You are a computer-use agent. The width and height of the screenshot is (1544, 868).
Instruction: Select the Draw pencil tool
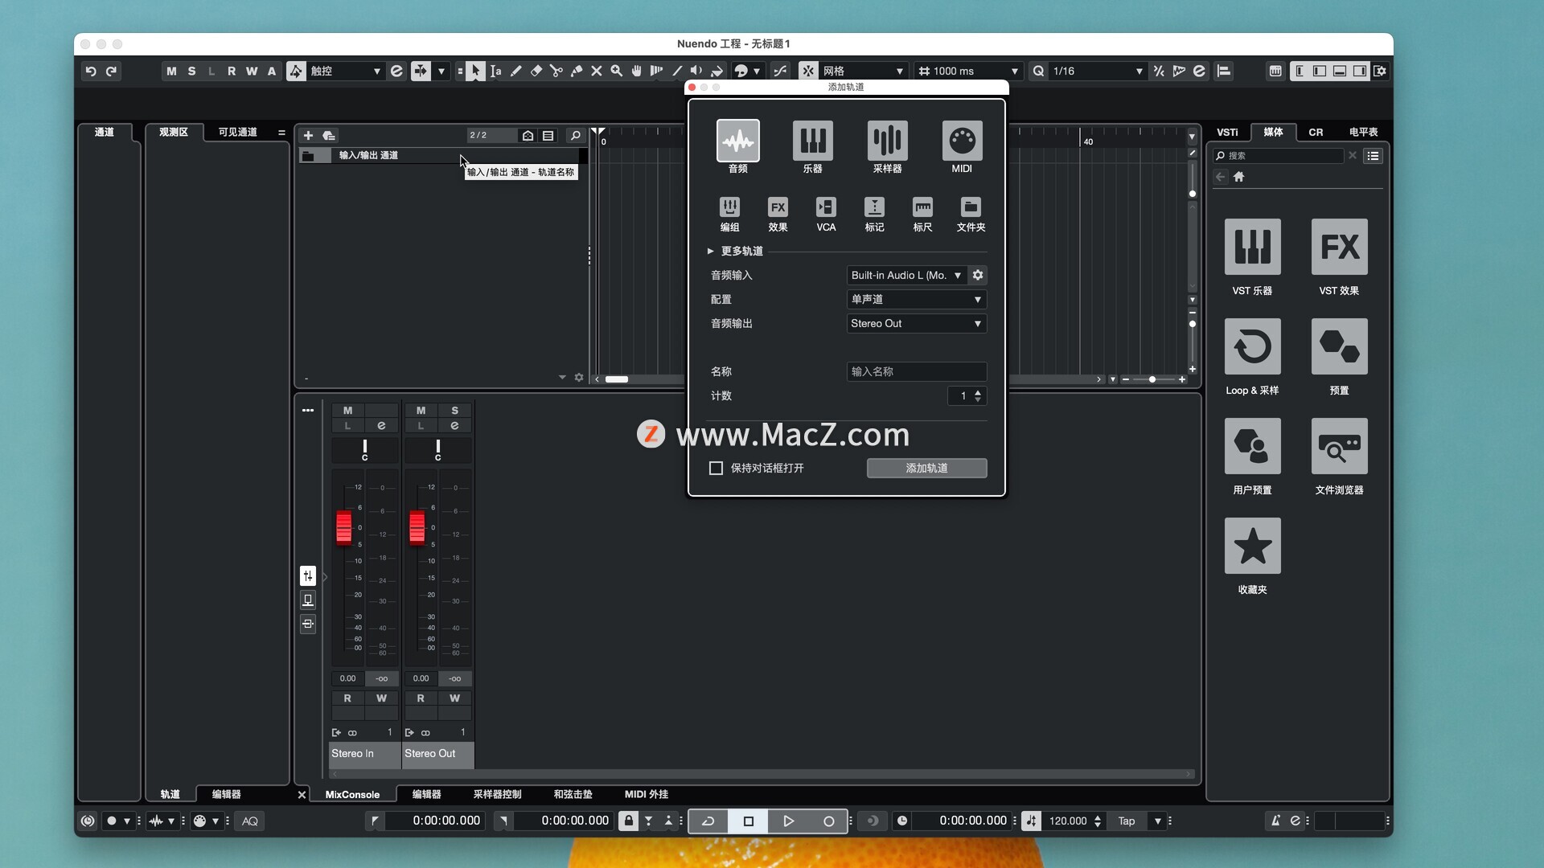515,71
